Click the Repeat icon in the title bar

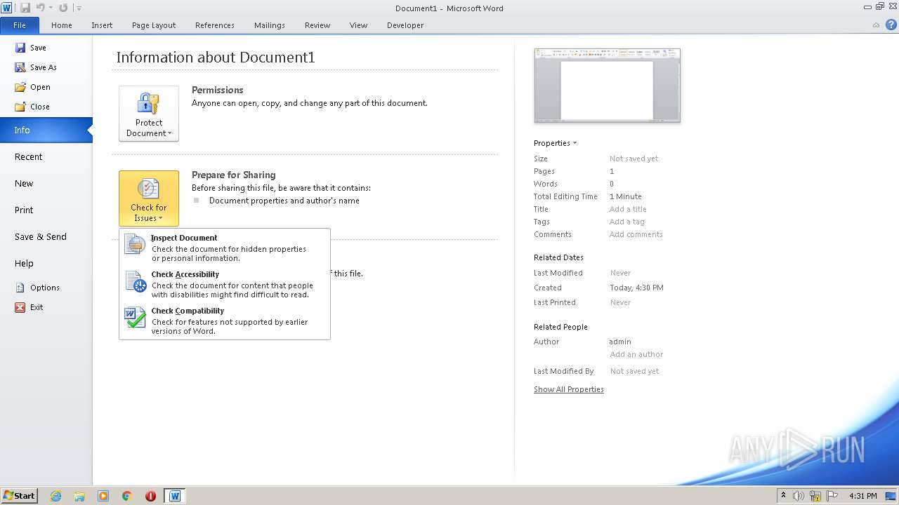coord(63,8)
